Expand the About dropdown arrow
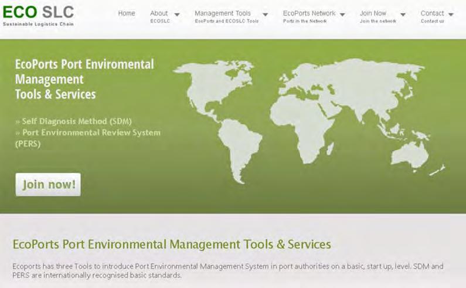 177,15
